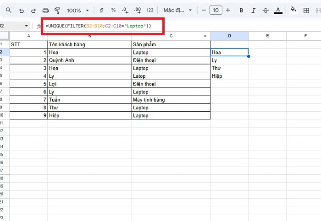
Task: Select cell 'Máy tính bảng'
Action: 171,100
